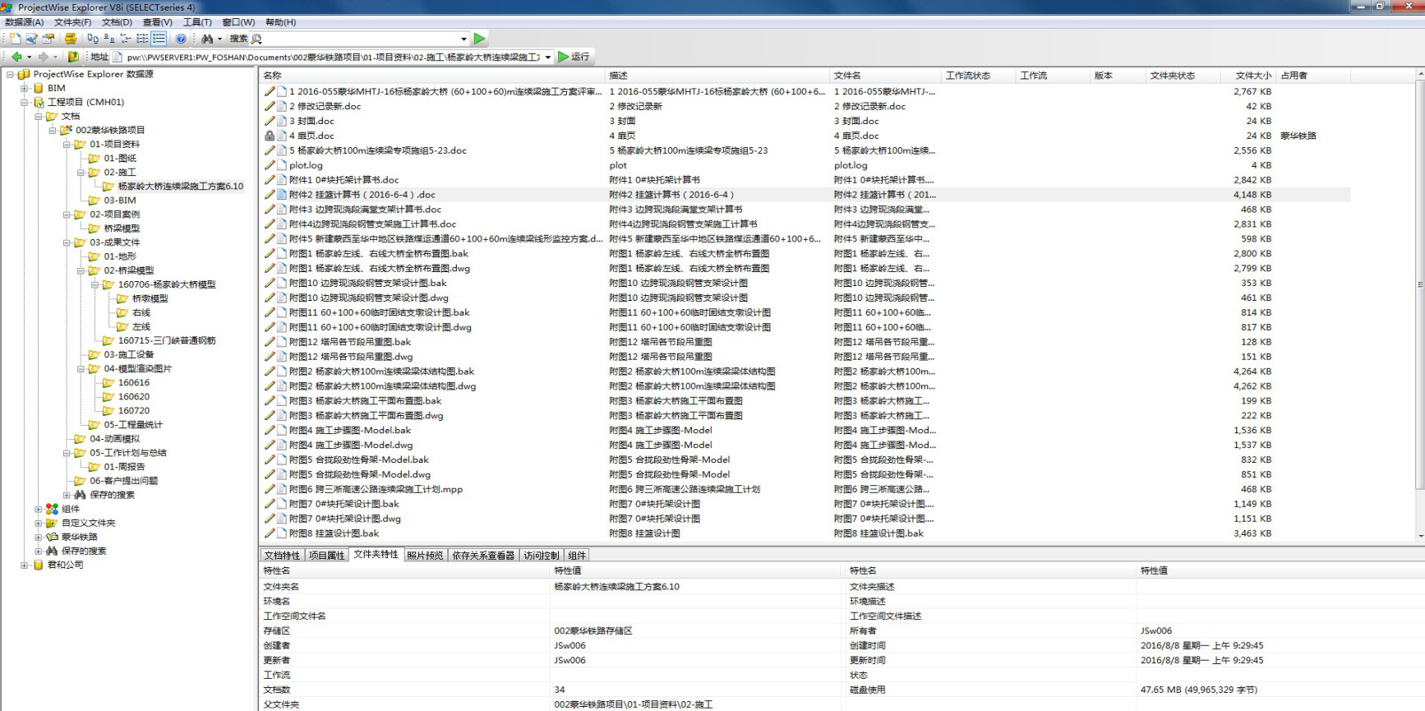Viewport: 1425px width, 711px height.
Task: Switch to the 访问控制 tab
Action: (x=542, y=556)
